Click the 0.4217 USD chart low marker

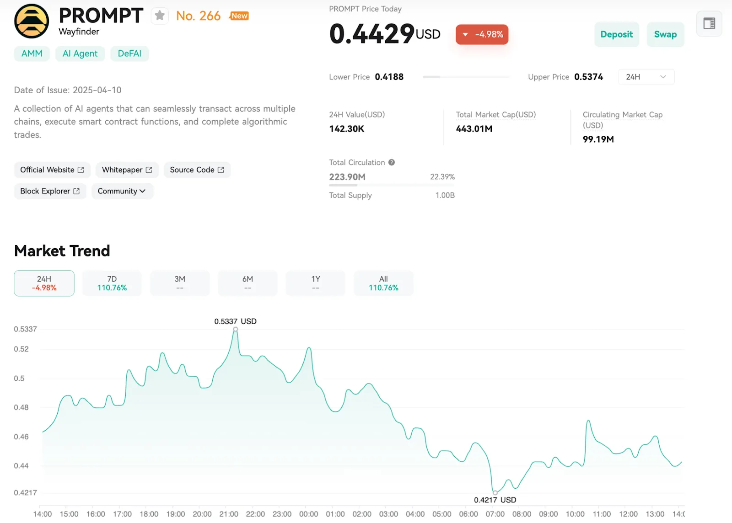(x=495, y=493)
